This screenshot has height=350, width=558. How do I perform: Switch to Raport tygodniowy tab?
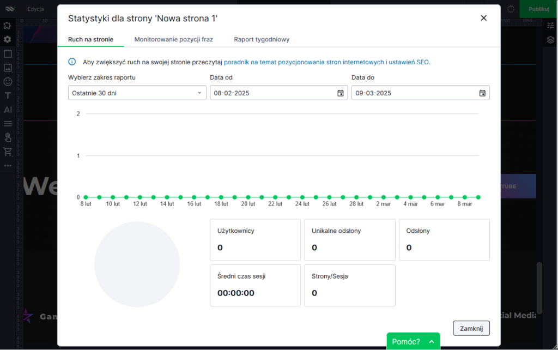[x=262, y=39]
